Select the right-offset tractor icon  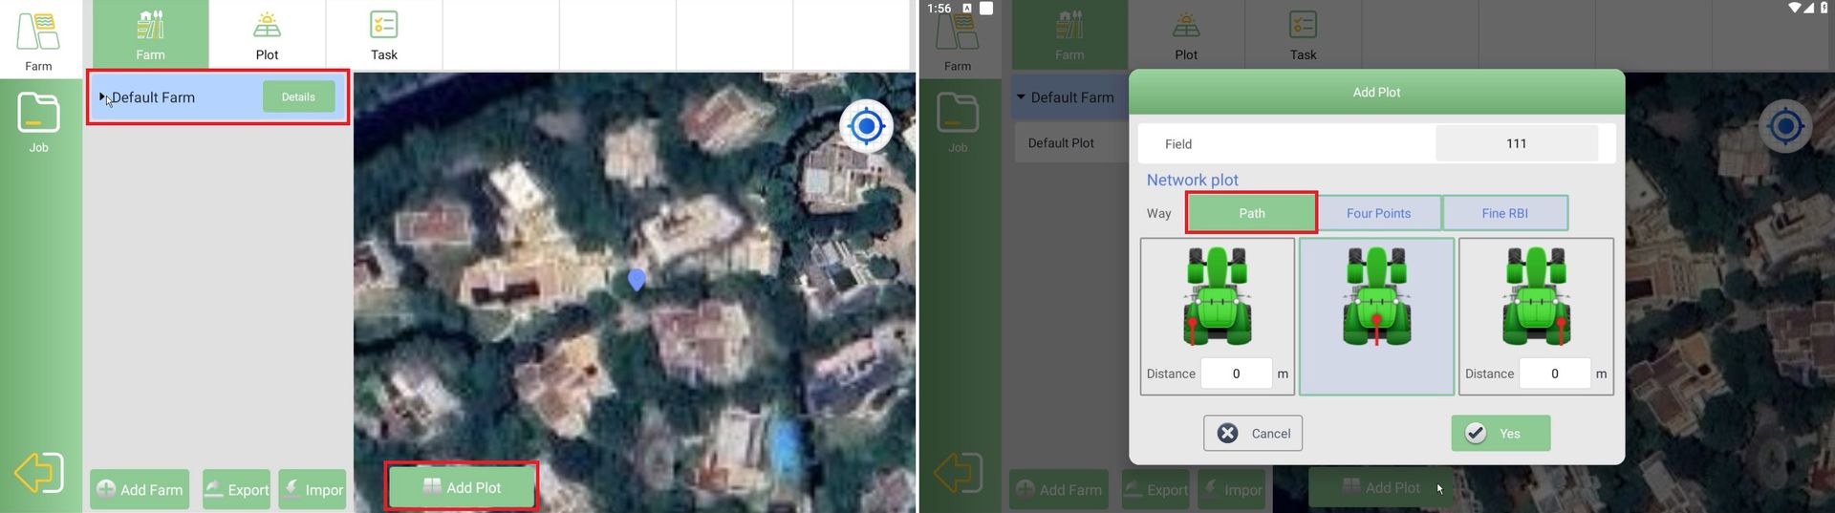point(1536,297)
